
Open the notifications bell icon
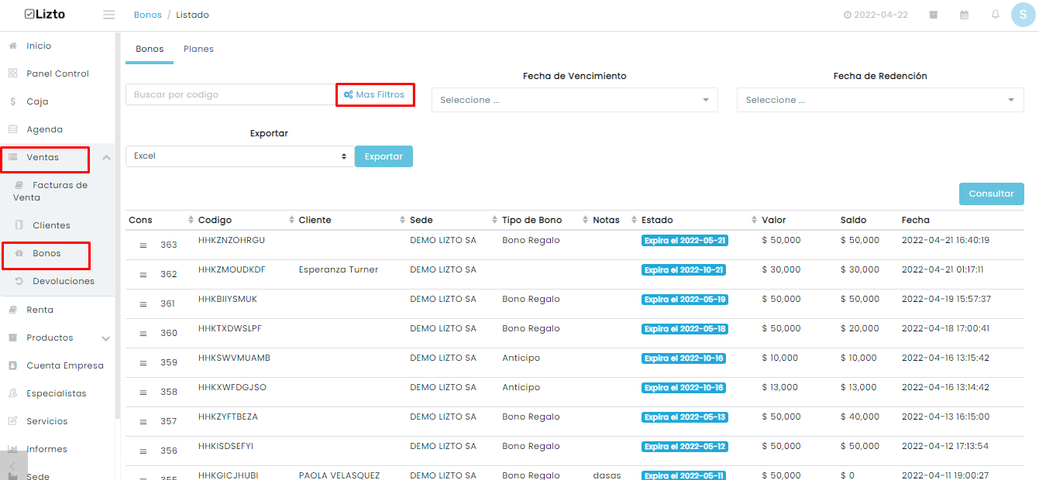tap(996, 15)
